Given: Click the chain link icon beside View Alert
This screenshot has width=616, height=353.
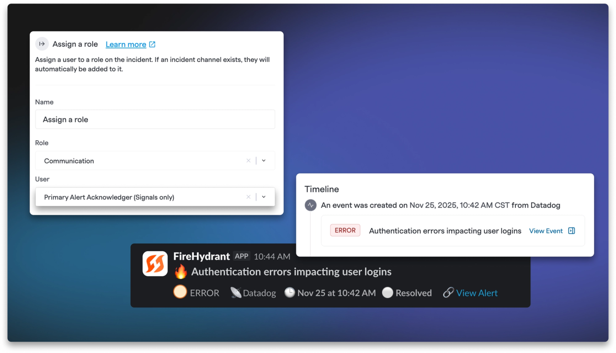Looking at the screenshot, I should (x=448, y=293).
